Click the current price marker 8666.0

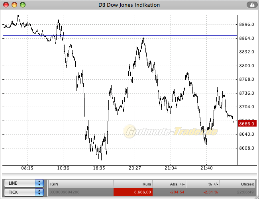pyautogui.click(x=247, y=124)
